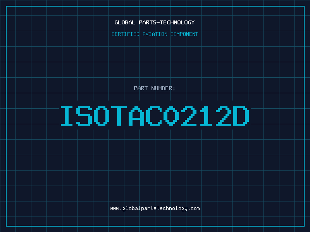Click the PART NUMBER: label
Viewport: 310px width, 232px height.
click(x=155, y=88)
